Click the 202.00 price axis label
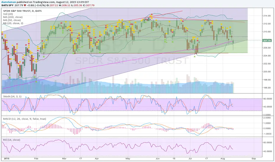The image size is (275, 162). click(x=267, y=64)
